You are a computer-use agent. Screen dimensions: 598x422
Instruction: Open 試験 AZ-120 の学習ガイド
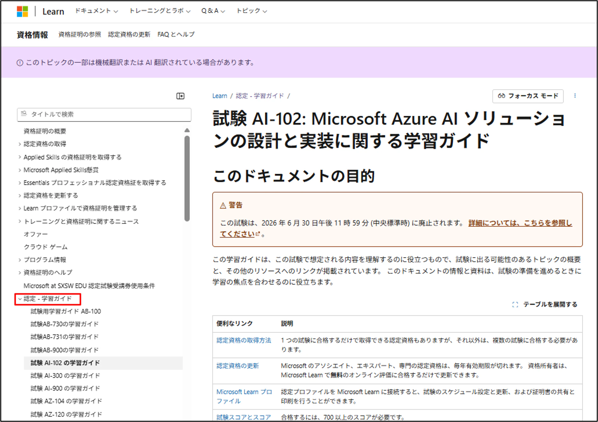(66, 414)
